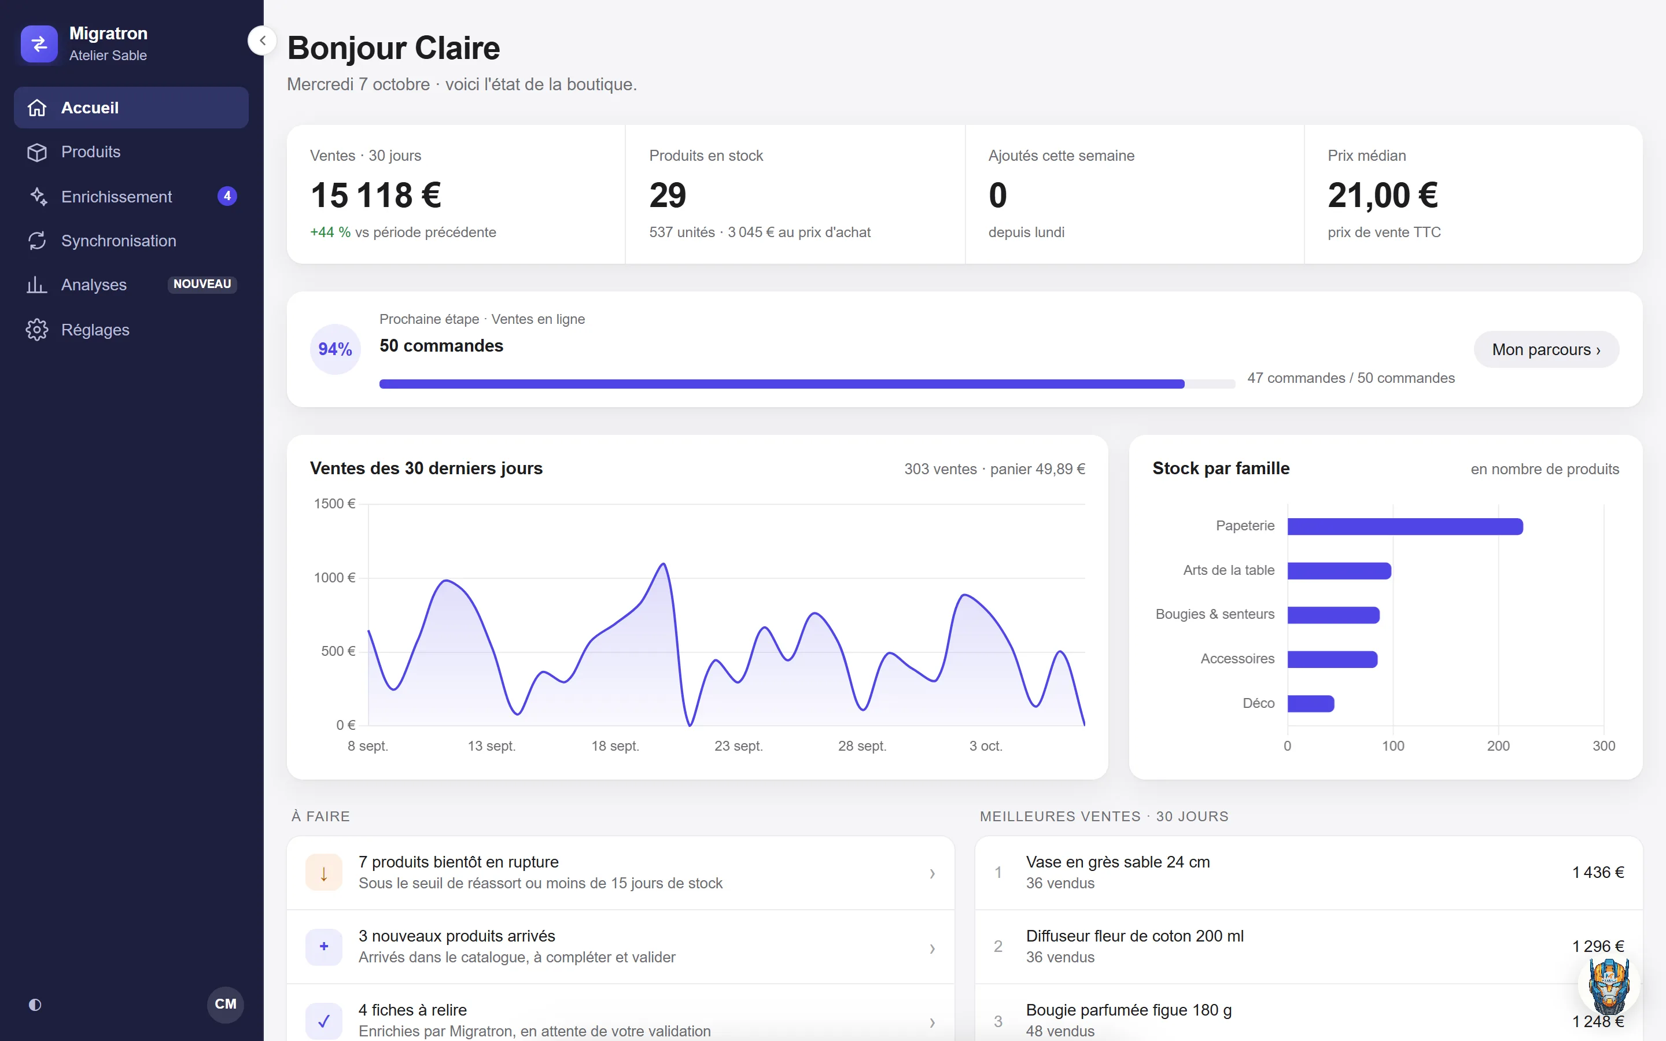Click the Ajoutés cette semaine 0 value
1666x1041 pixels.
997,195
